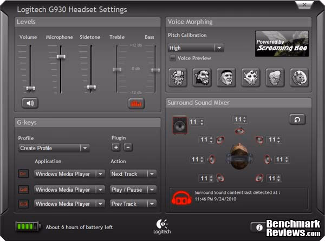The height and width of the screenshot is (241, 325).
Task: Adjust side right level stepper arrows
Action: tap(287, 159)
